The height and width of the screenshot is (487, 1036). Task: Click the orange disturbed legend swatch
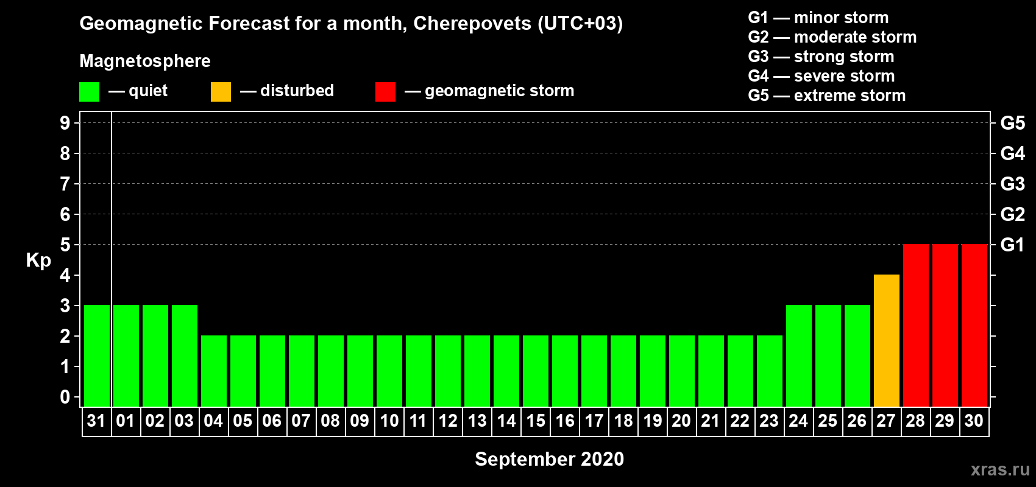point(221,92)
